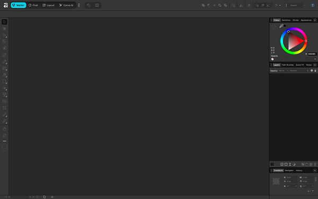Open the History tab
This screenshot has width=318, height=199.
pyautogui.click(x=299, y=170)
